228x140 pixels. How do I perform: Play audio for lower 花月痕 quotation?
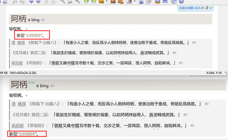[186, 115]
